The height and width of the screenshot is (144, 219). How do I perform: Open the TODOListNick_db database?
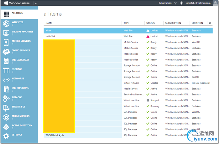pos(55,135)
